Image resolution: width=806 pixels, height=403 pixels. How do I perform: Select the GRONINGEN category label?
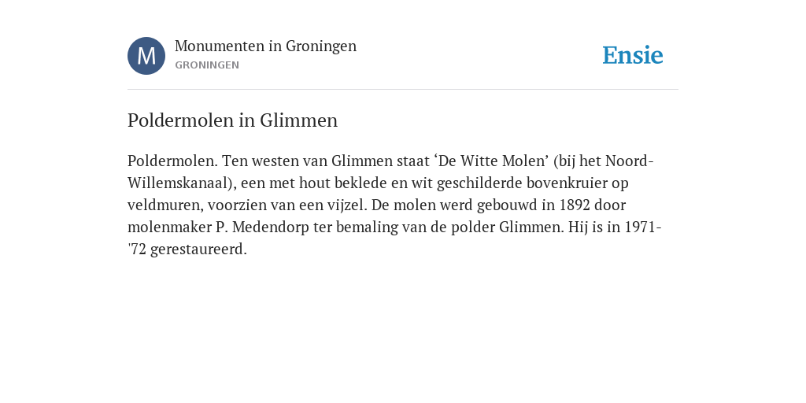click(207, 65)
